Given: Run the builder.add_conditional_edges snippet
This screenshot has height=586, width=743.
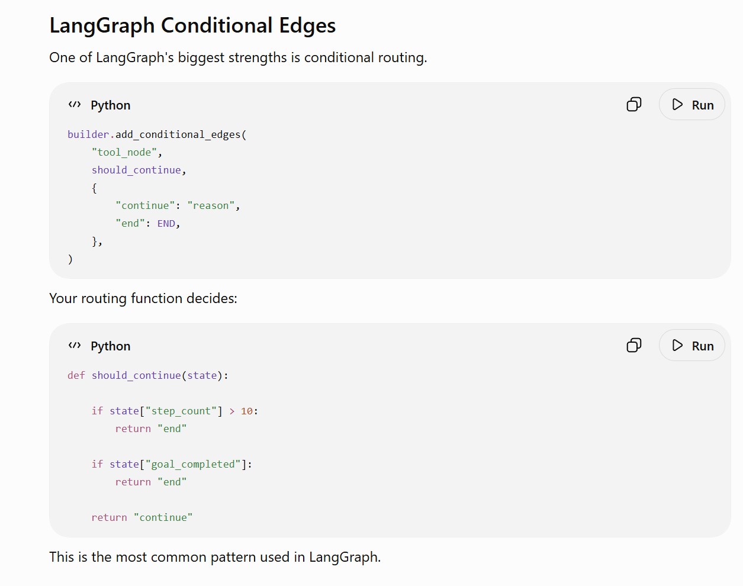Looking at the screenshot, I should 692,105.
